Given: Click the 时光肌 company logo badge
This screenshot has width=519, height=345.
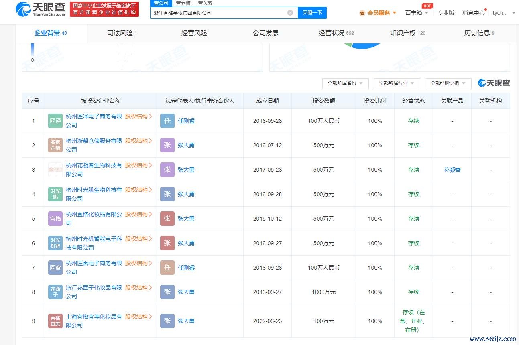Looking at the screenshot, I should coord(55,194).
